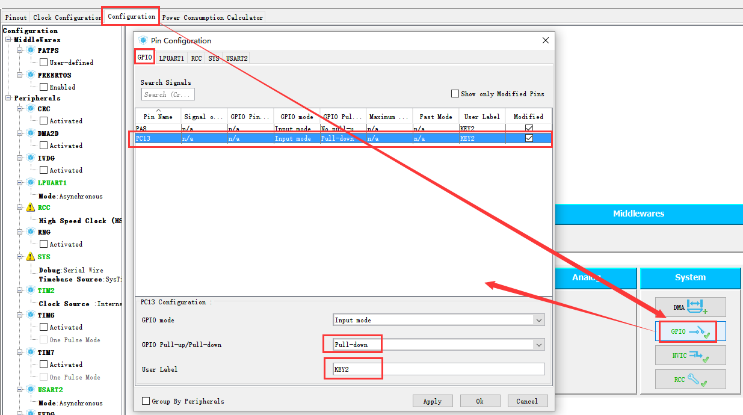
Task: Click the LPUART1 peripheral cube icon
Action: [x=29, y=182]
